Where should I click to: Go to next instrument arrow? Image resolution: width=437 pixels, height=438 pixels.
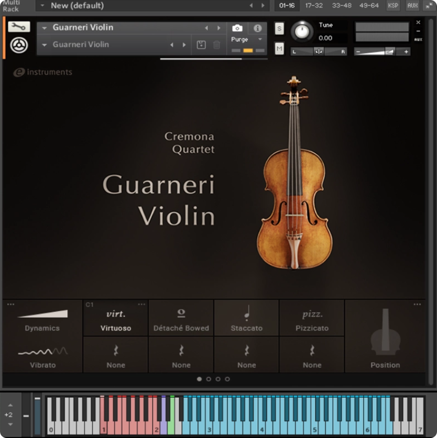coord(219,28)
